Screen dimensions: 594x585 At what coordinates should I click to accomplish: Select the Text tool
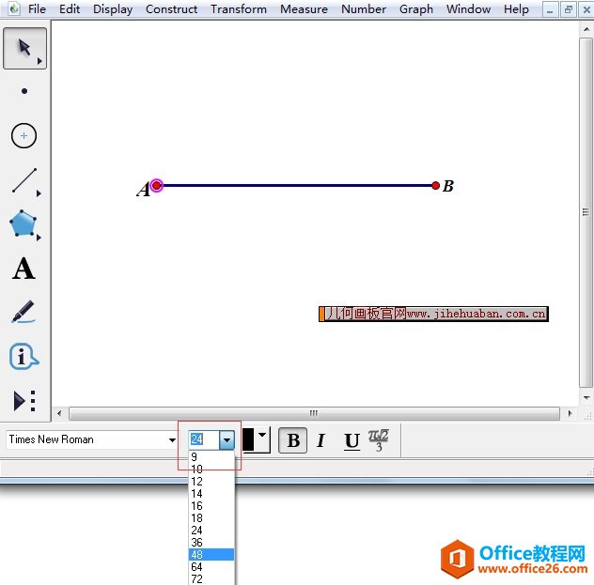pos(23,269)
